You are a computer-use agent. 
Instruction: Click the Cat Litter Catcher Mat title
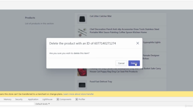click(x=100, y=16)
